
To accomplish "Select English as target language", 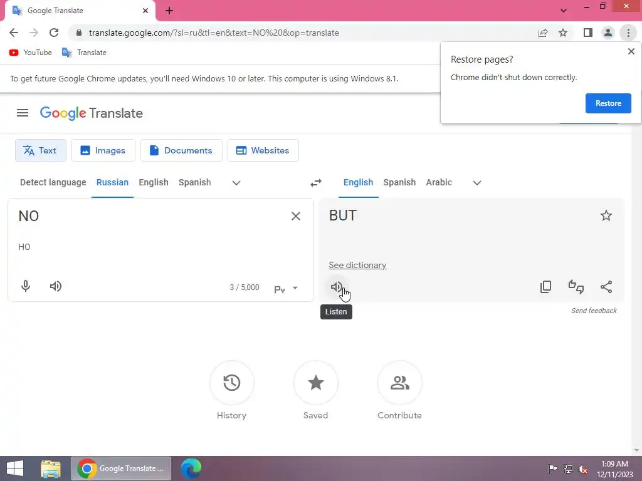I will 358,182.
